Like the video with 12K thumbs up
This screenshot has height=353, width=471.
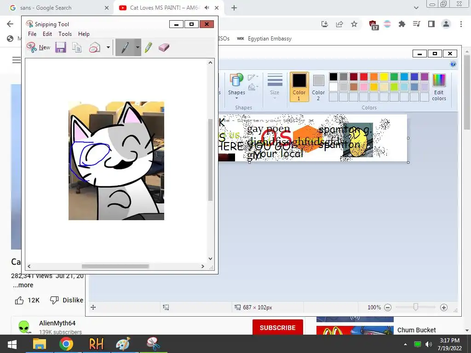(27, 300)
